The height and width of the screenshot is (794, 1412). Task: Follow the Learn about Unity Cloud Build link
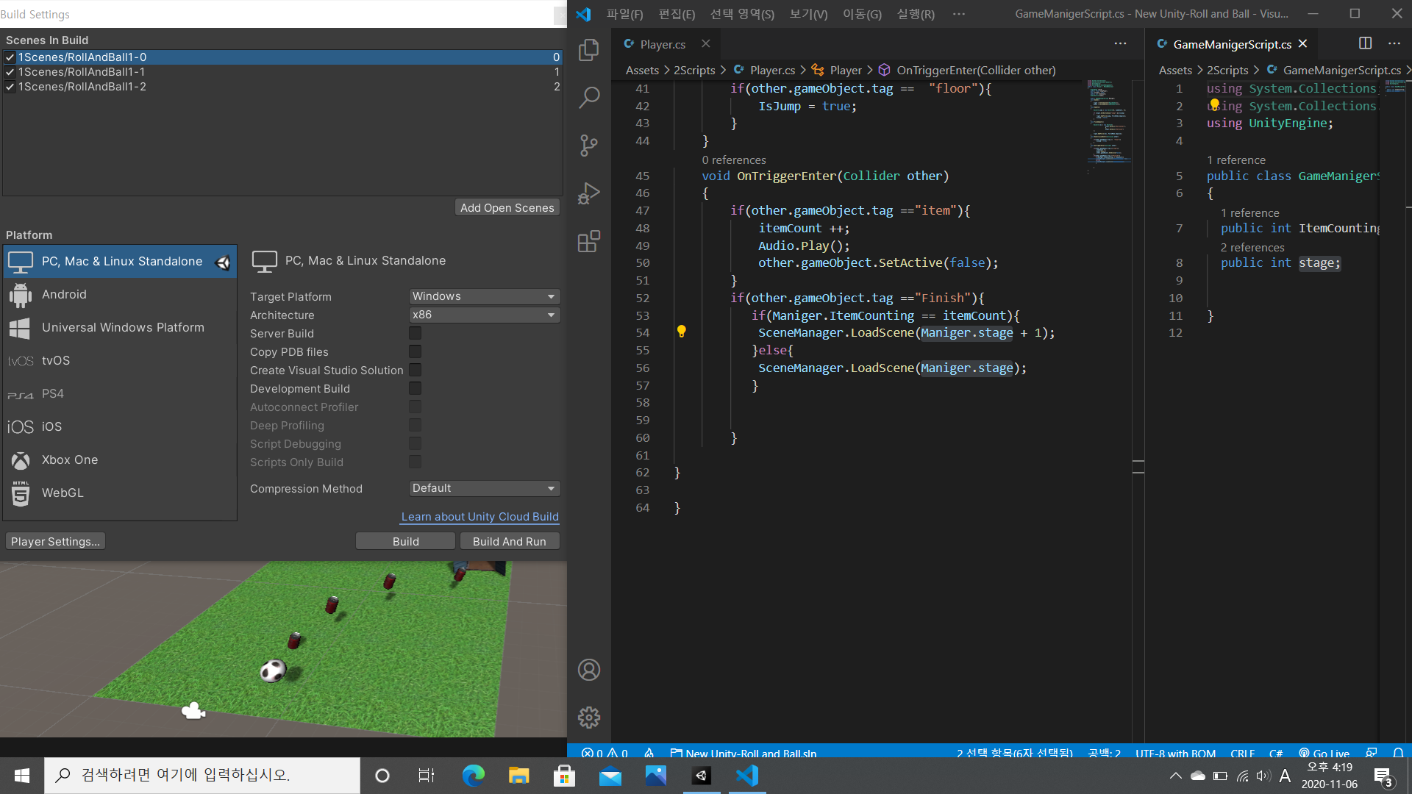[479, 517]
